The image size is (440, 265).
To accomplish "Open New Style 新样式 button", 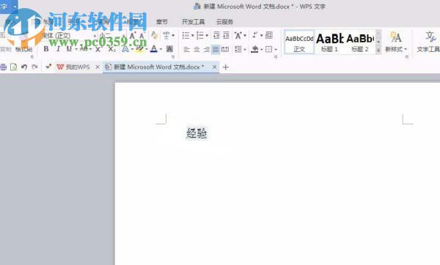I will point(396,42).
